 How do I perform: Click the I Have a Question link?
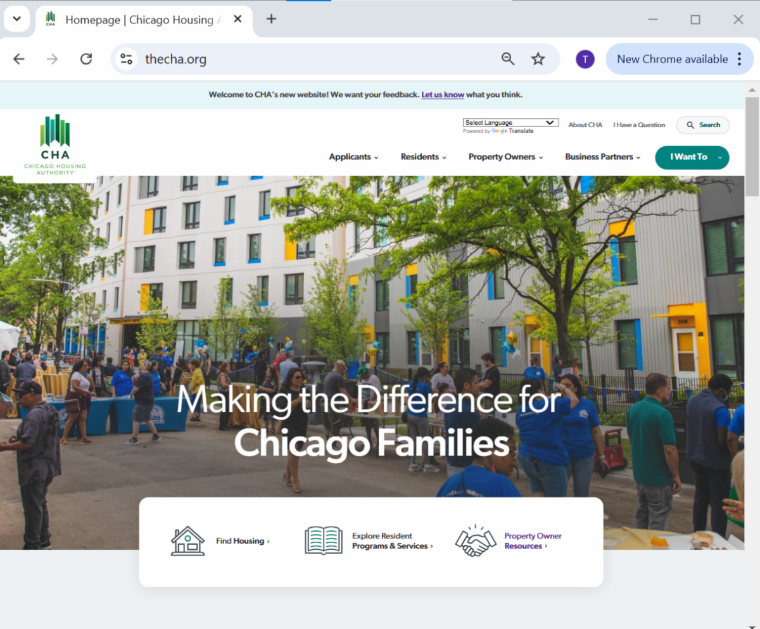click(639, 125)
